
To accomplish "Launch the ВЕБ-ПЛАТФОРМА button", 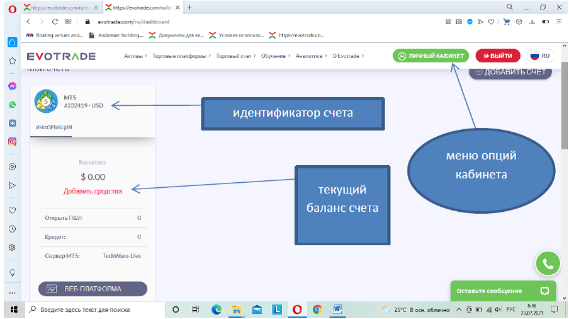I will tap(93, 289).
